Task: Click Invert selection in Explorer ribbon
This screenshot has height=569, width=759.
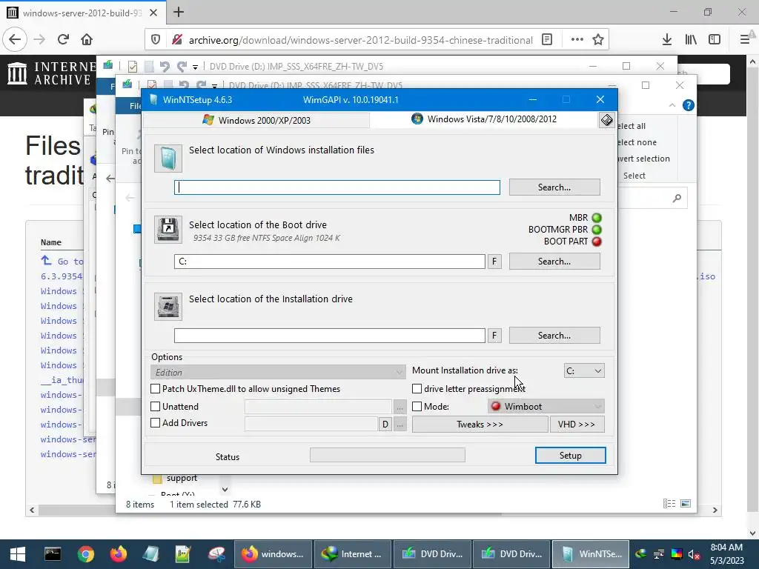Action: click(644, 159)
